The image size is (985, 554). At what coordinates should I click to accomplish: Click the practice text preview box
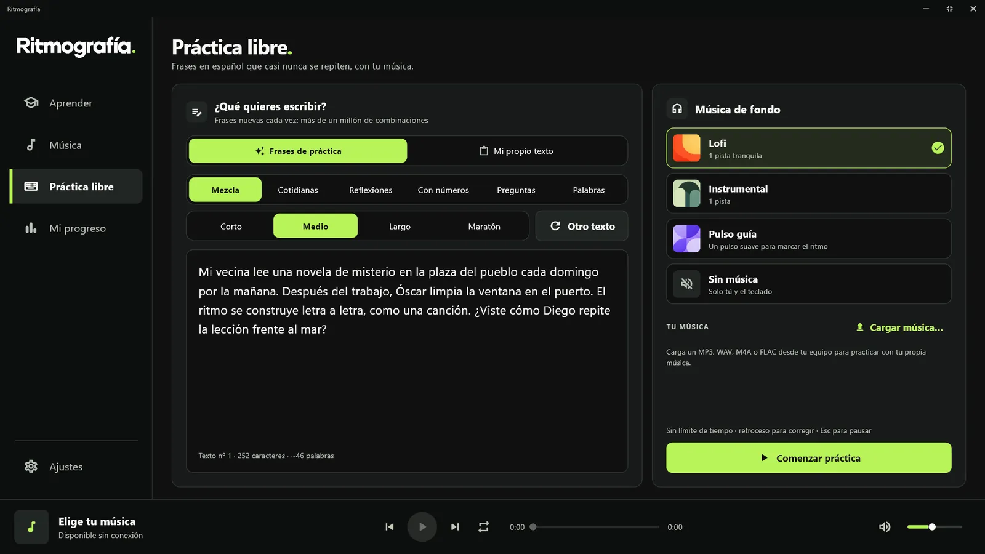[x=407, y=361]
